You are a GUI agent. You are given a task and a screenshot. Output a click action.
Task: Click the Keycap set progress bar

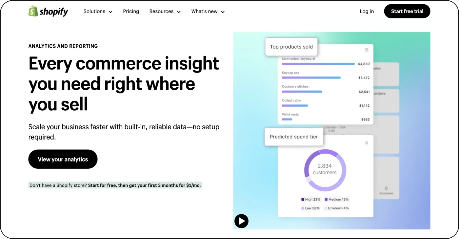(311, 77)
